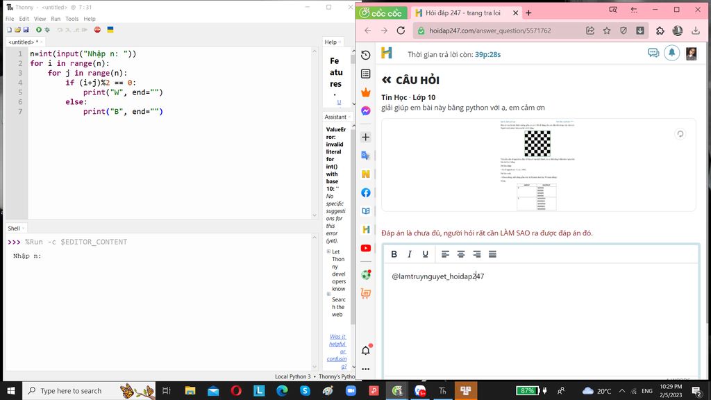Viewport: 711px width, 400px height.
Task: Expand the 'Search the web' item in Assistant
Action: [328, 294]
